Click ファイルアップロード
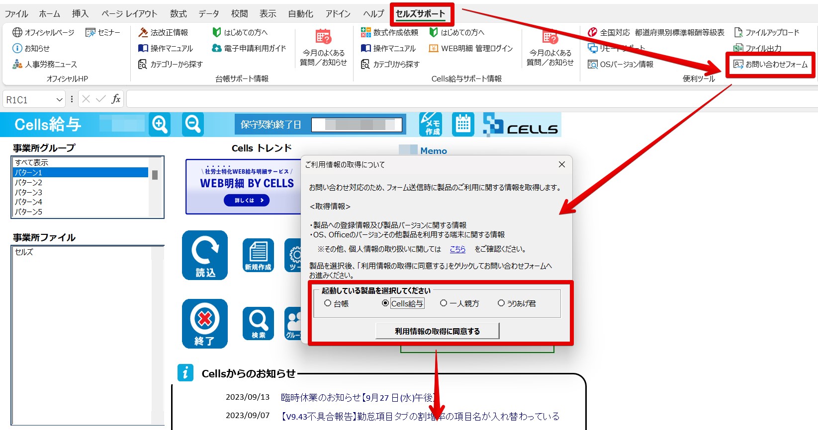This screenshot has width=818, height=430. pyautogui.click(x=766, y=32)
